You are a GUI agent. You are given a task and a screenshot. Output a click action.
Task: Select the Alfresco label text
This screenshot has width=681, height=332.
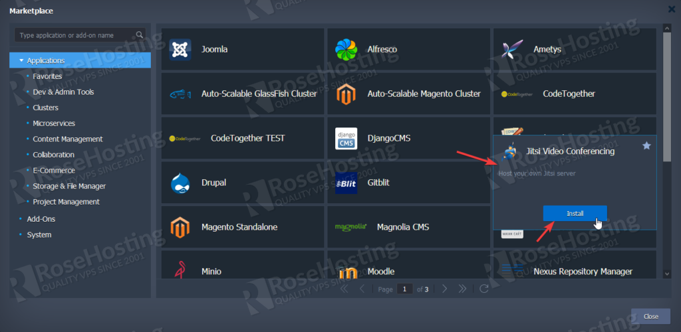[x=382, y=49]
